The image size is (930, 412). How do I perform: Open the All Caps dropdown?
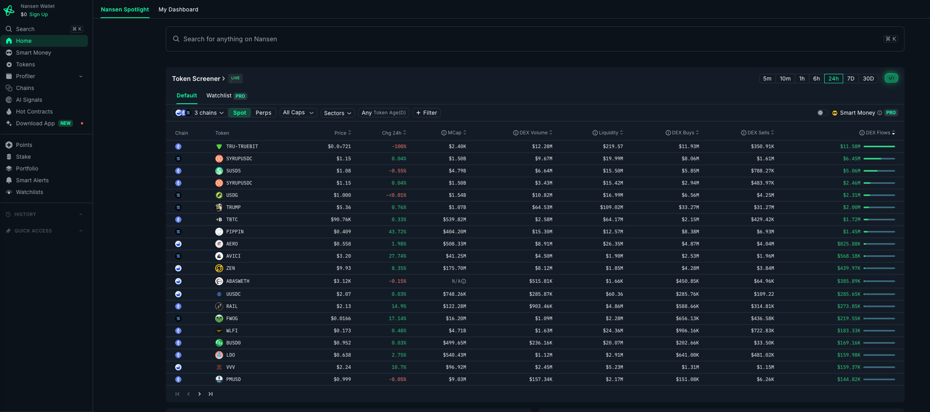pos(298,113)
